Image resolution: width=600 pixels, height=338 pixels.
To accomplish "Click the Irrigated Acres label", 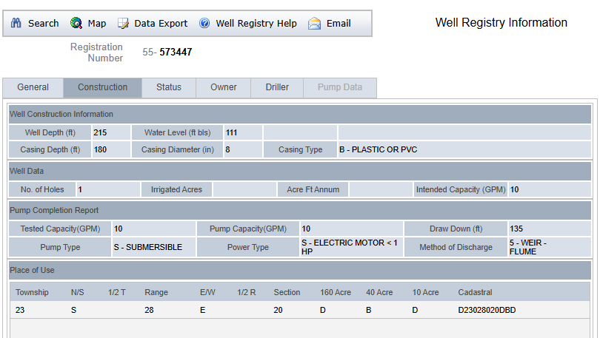I will (x=176, y=189).
